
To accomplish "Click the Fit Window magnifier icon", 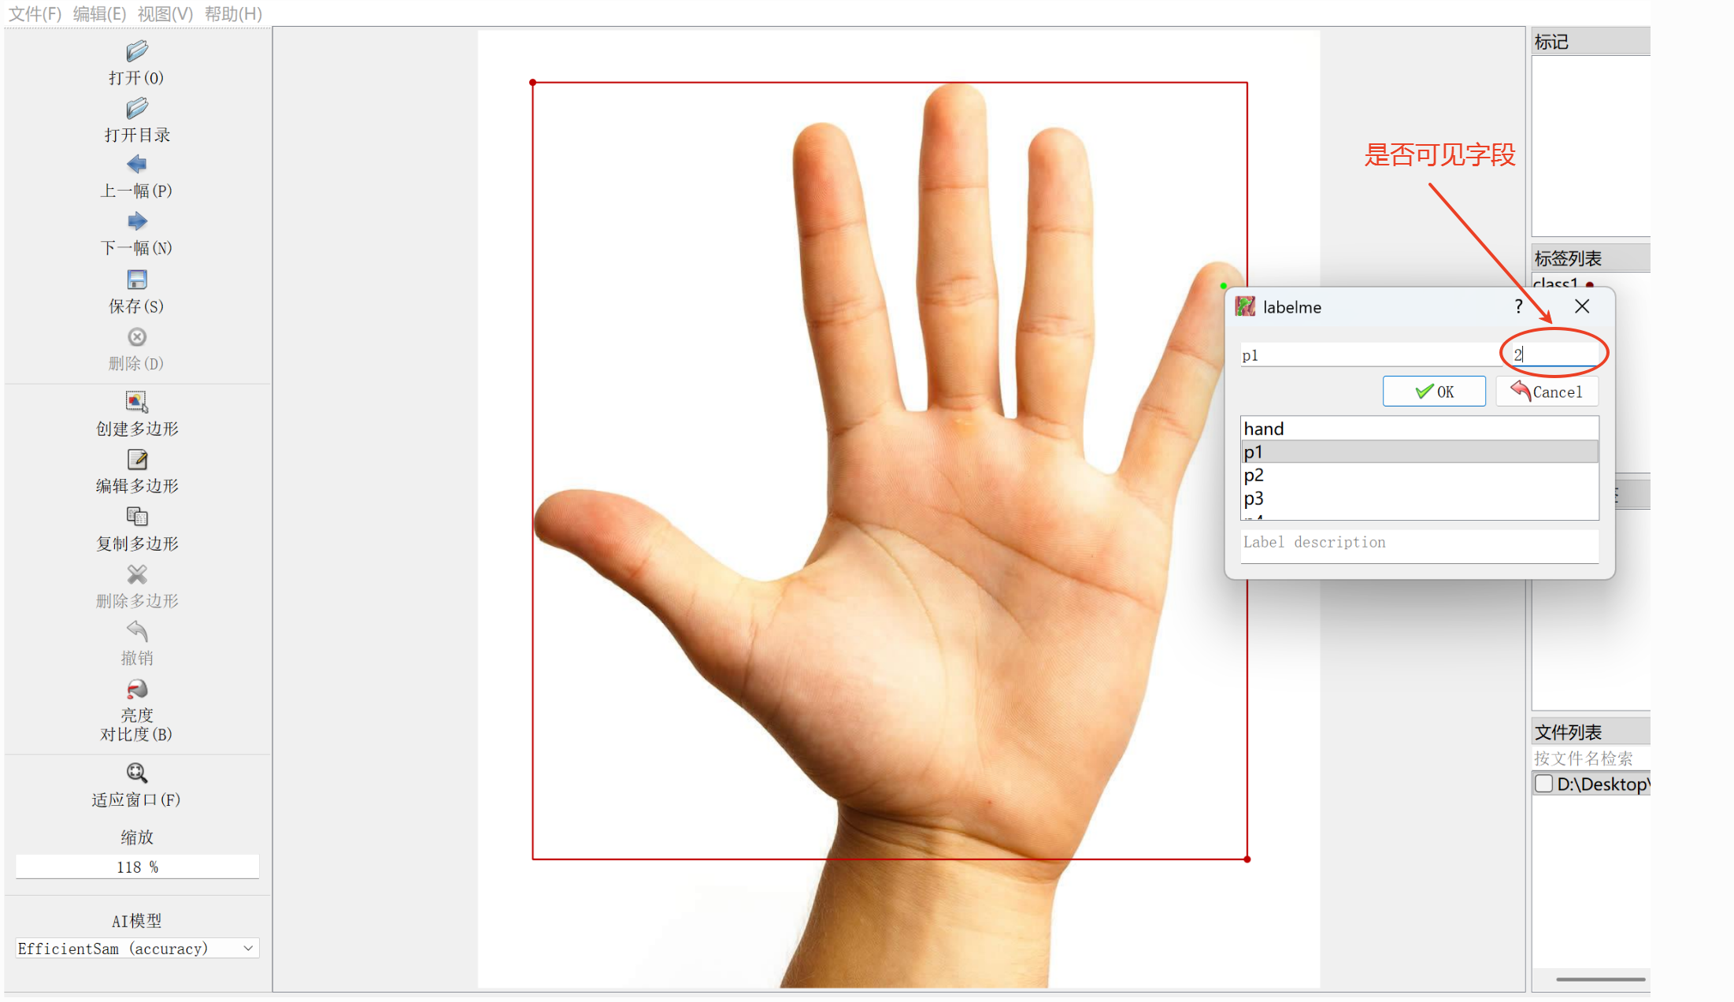I will click(x=136, y=773).
